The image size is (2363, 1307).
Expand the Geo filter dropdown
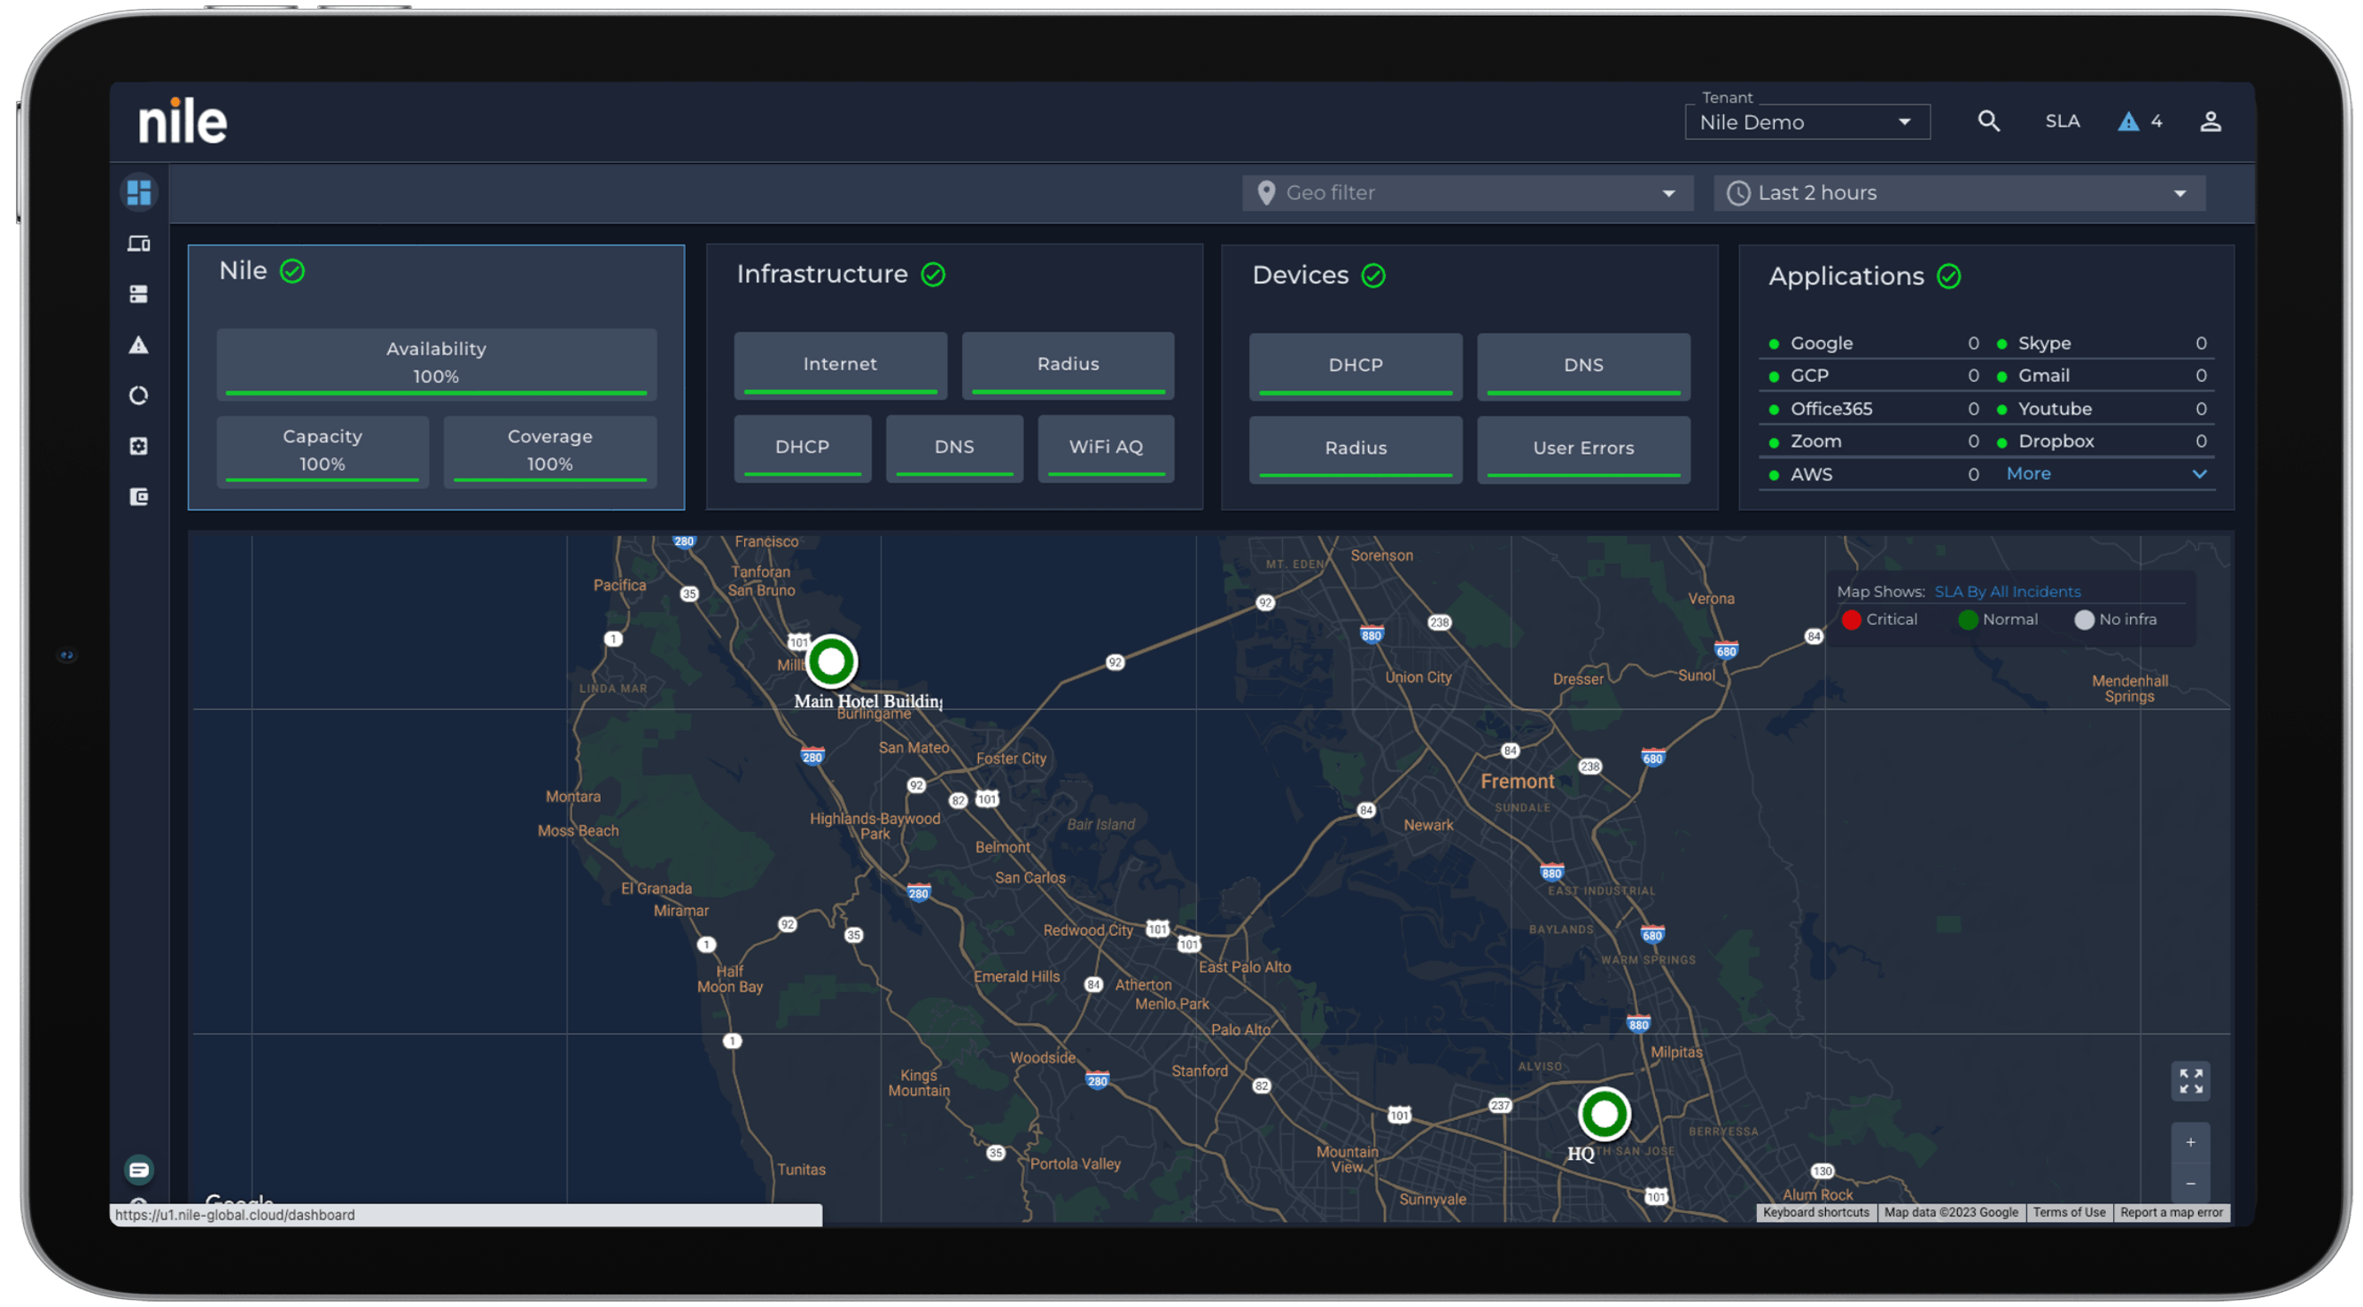pyautogui.click(x=1466, y=192)
